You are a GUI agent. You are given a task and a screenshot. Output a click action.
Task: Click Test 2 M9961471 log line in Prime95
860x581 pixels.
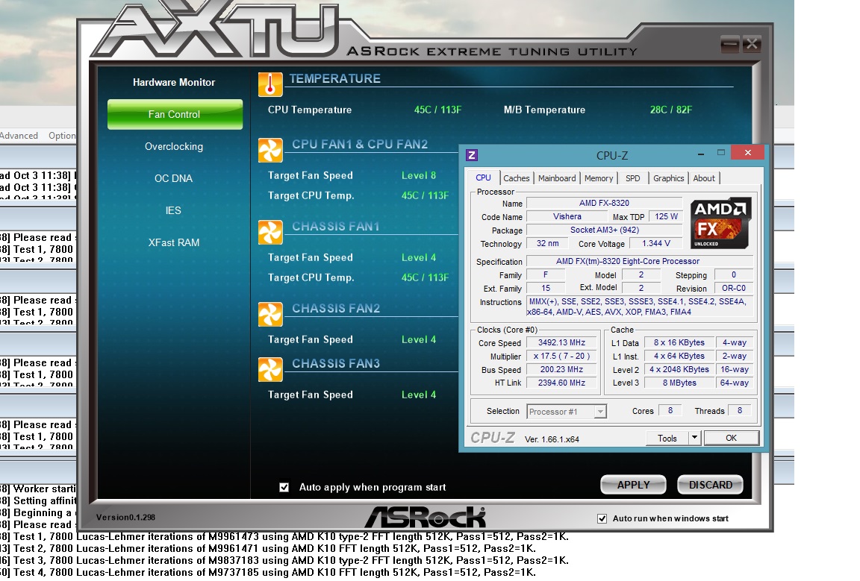point(268,549)
